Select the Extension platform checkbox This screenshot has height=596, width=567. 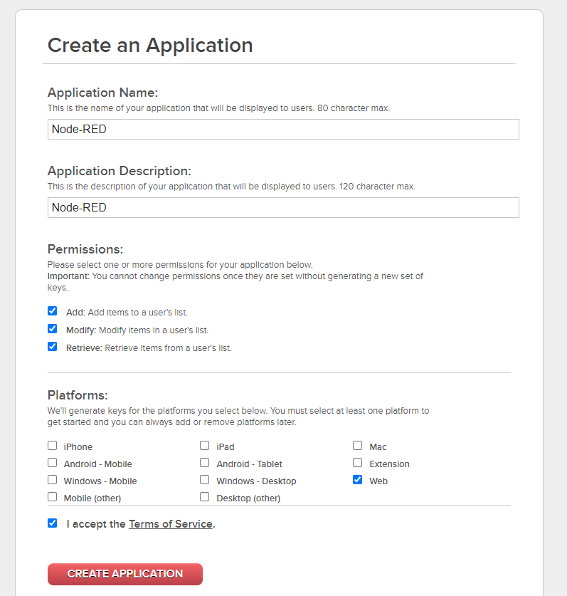(358, 463)
